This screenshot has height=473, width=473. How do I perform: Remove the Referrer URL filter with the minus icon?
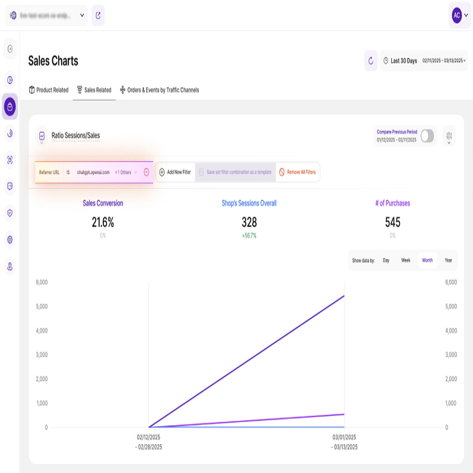click(x=146, y=172)
